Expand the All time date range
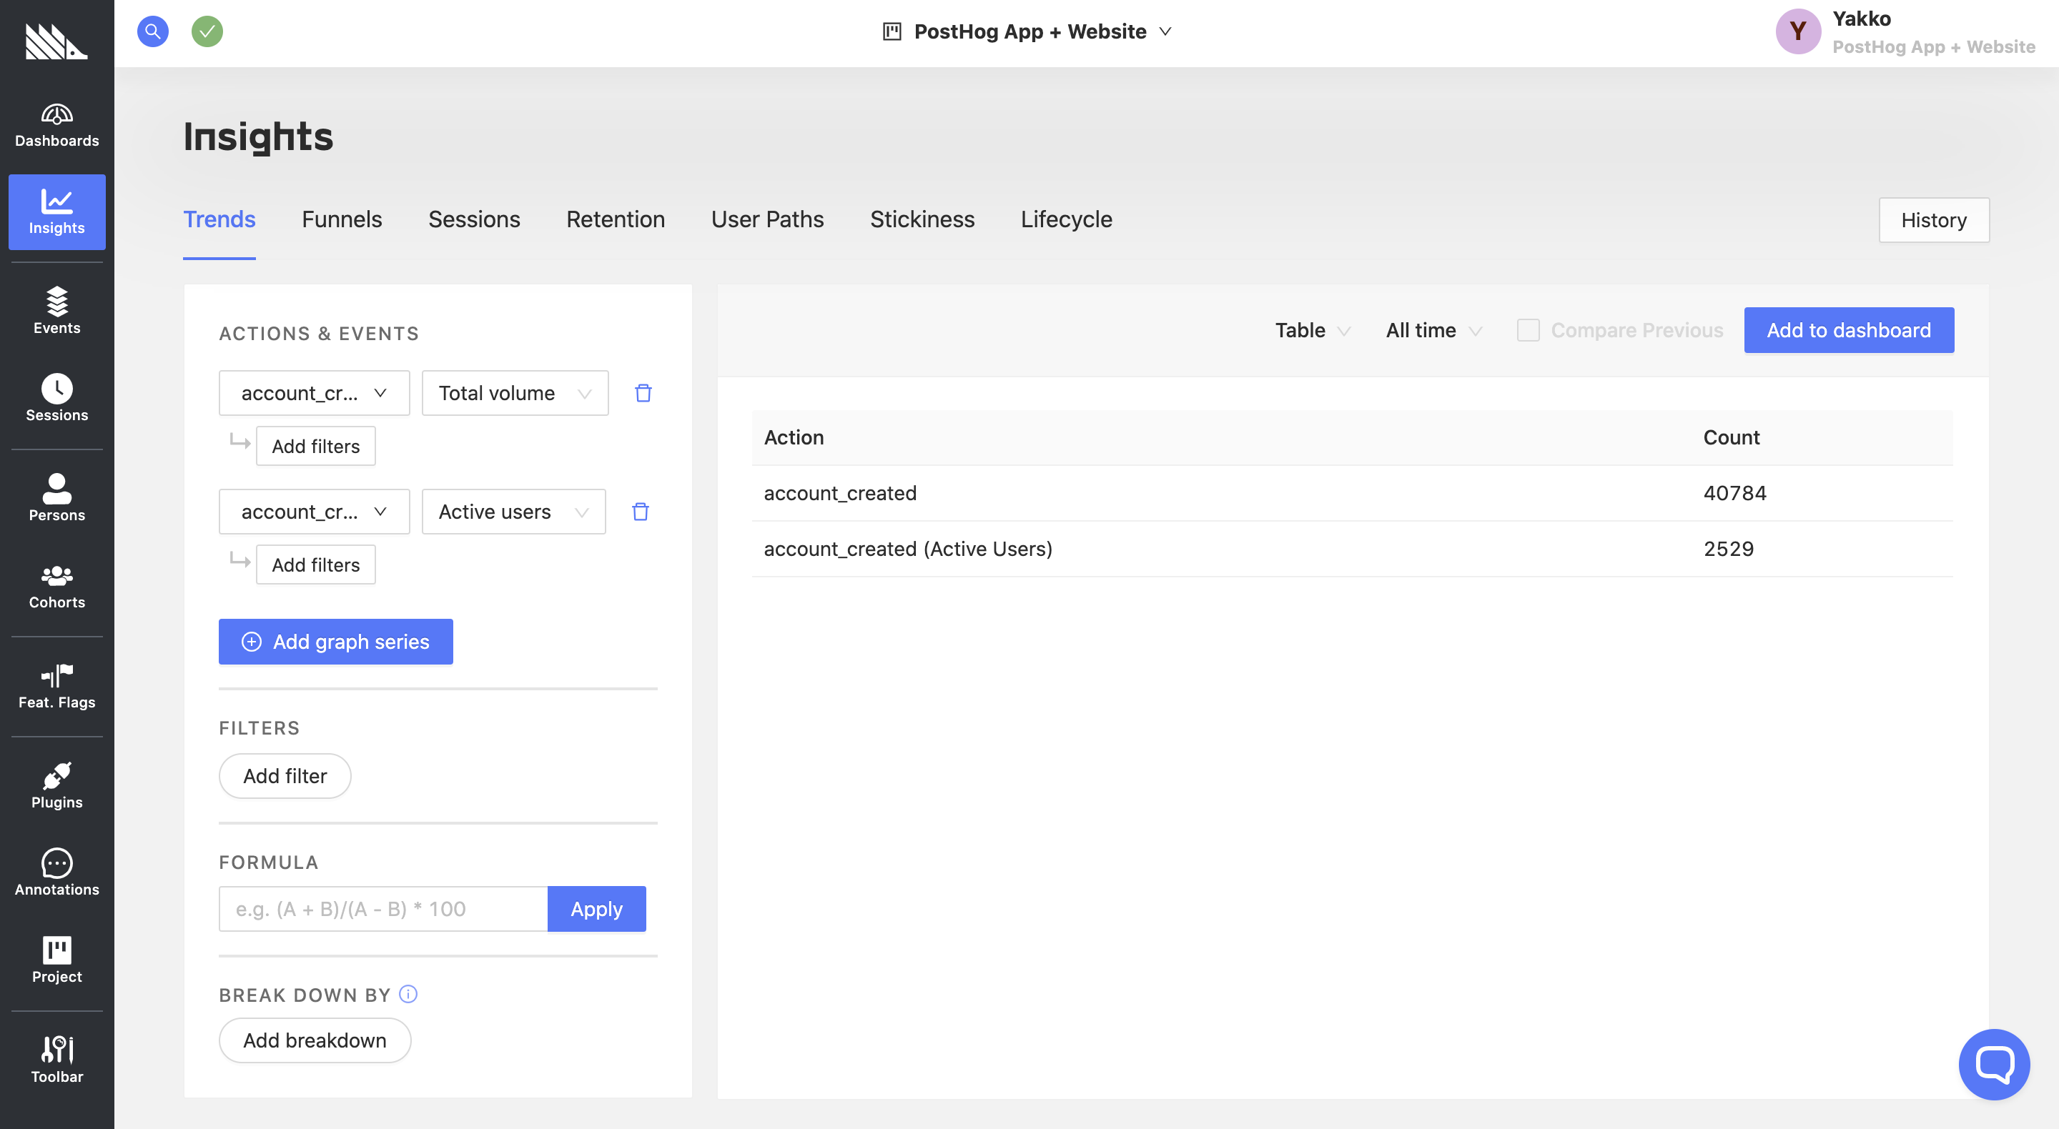Viewport: 2059px width, 1129px height. click(x=1433, y=330)
